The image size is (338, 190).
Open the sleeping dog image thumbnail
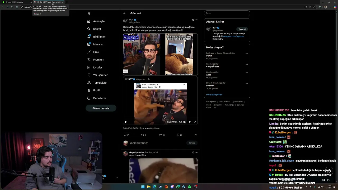pos(179,54)
